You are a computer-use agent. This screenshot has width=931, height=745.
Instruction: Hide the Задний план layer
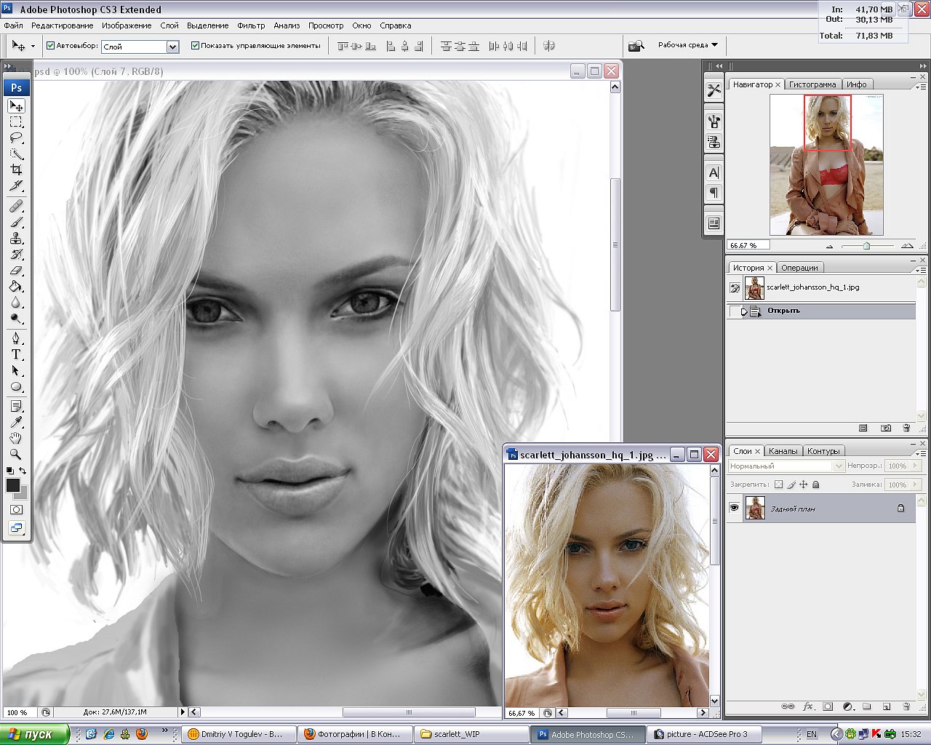tap(734, 508)
